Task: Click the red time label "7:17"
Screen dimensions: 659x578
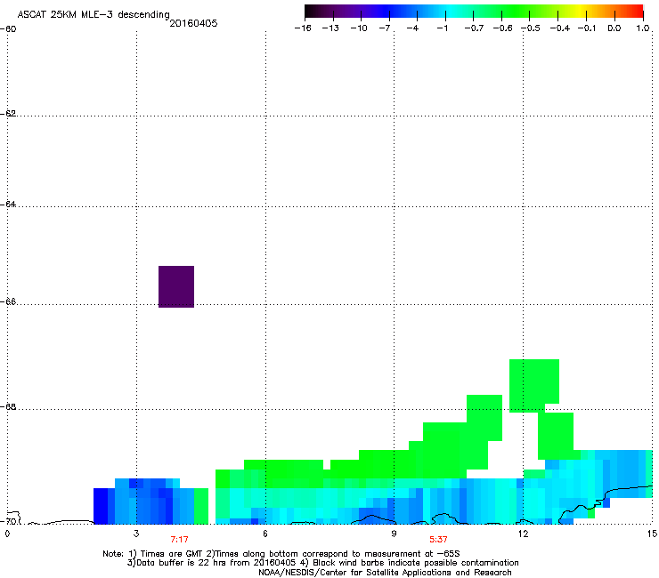Action: [180, 540]
